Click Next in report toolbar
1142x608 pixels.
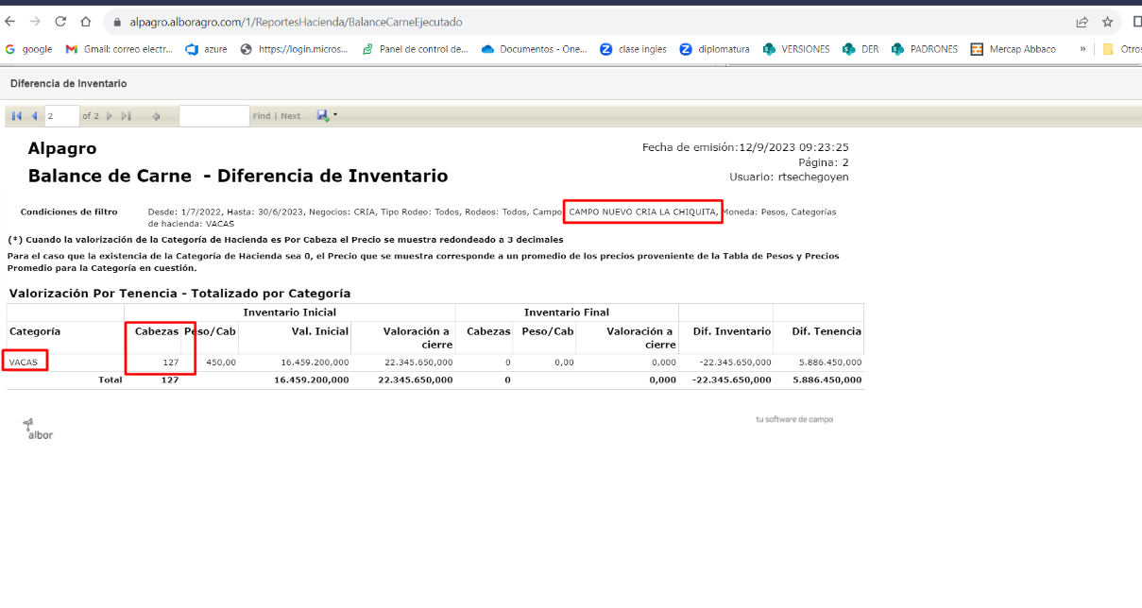tap(291, 116)
